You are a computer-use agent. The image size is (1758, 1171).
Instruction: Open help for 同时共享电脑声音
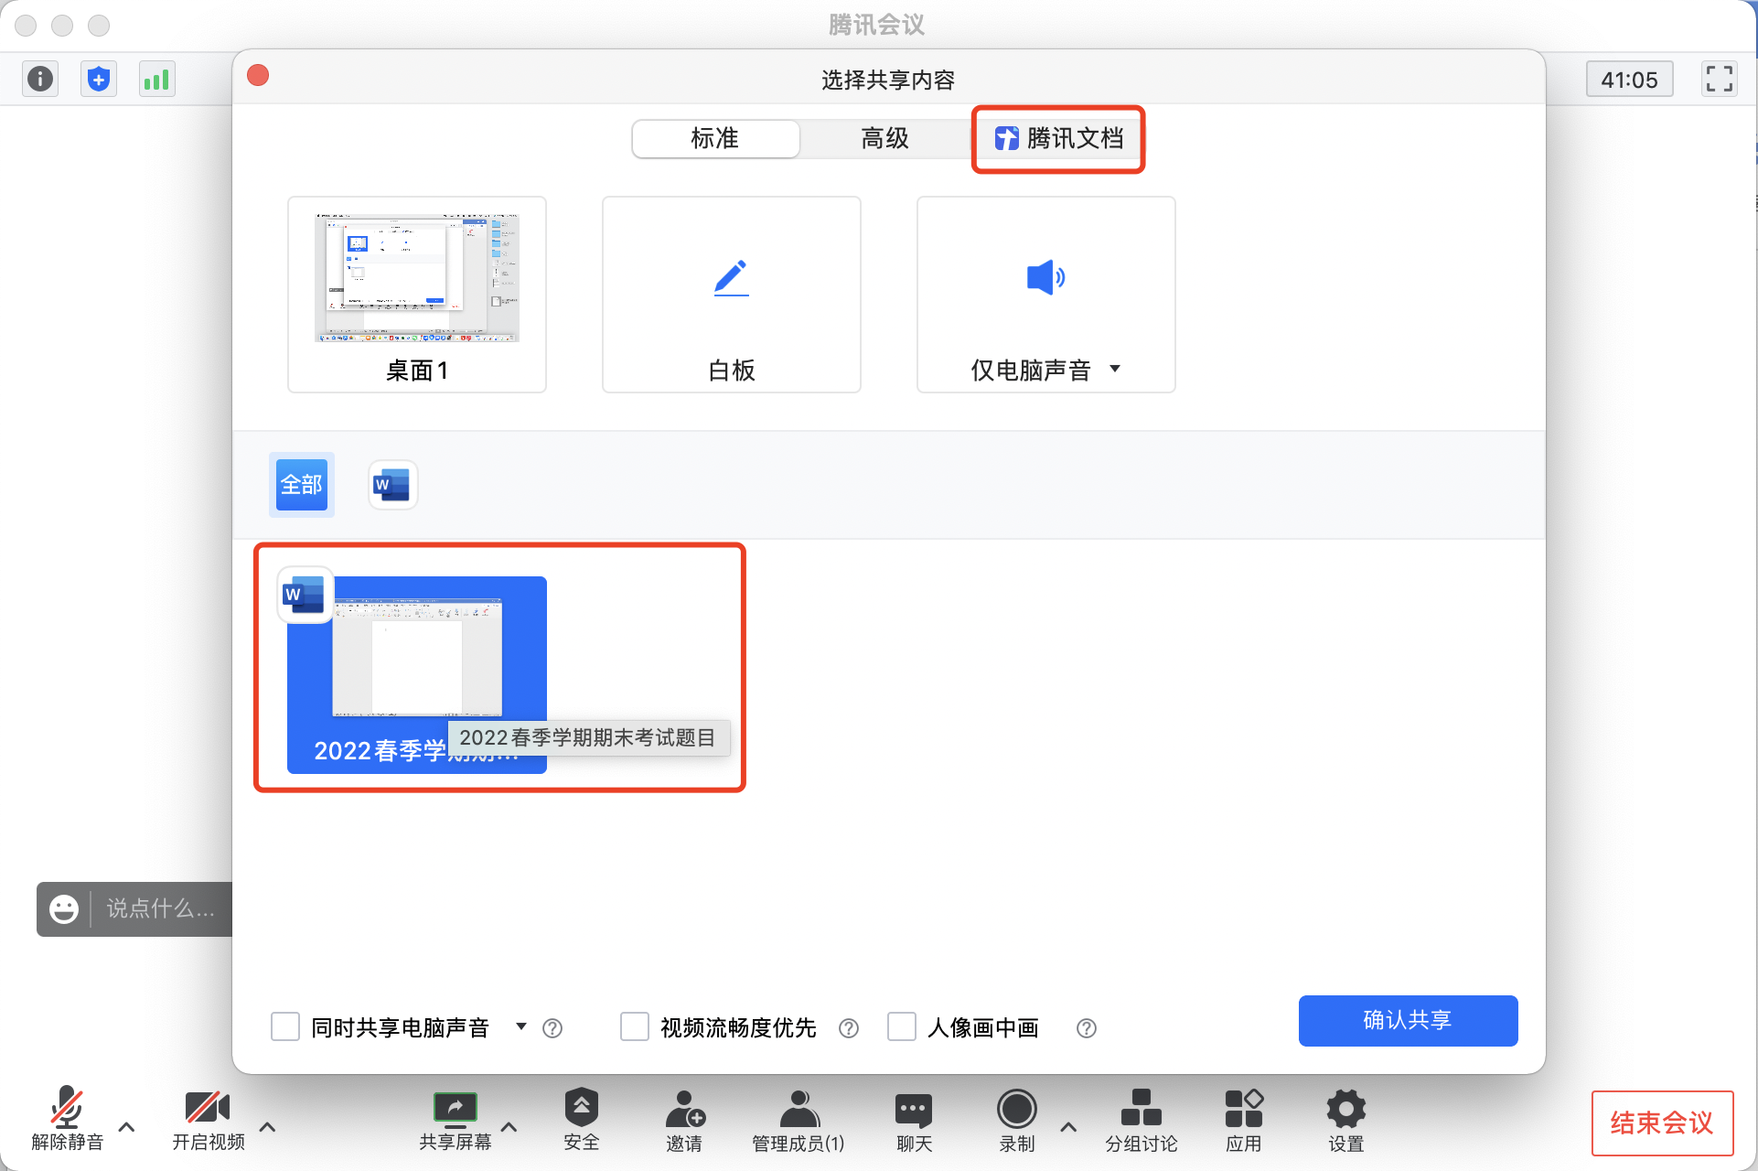(x=552, y=1028)
